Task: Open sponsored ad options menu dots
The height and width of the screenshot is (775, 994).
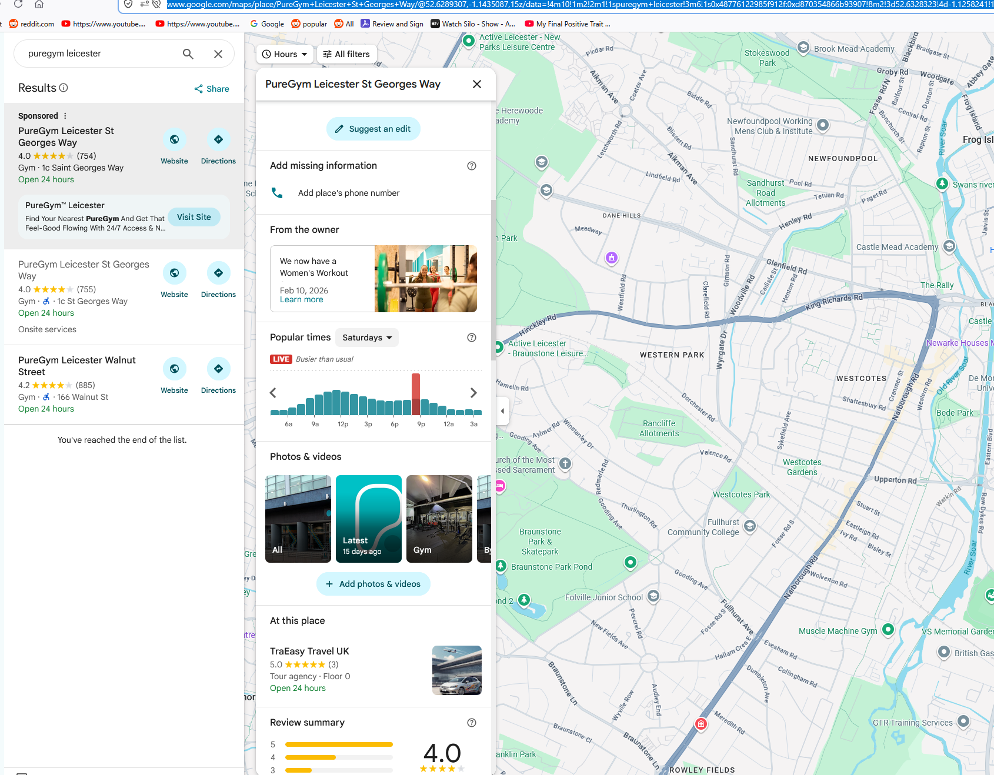Action: (65, 116)
